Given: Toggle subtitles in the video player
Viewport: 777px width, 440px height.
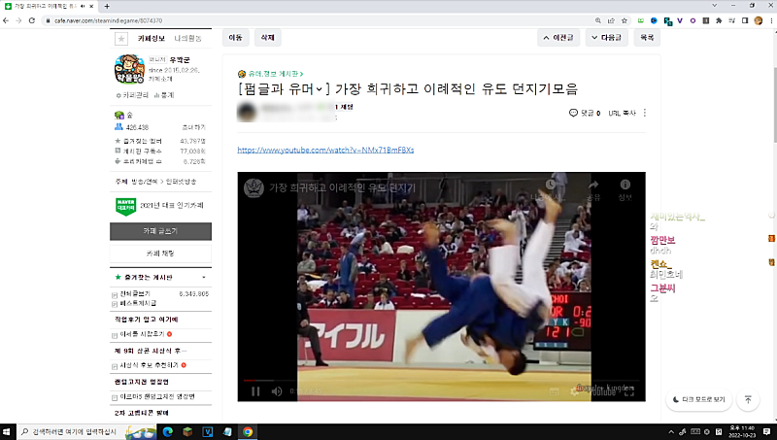Looking at the screenshot, I should point(555,391).
